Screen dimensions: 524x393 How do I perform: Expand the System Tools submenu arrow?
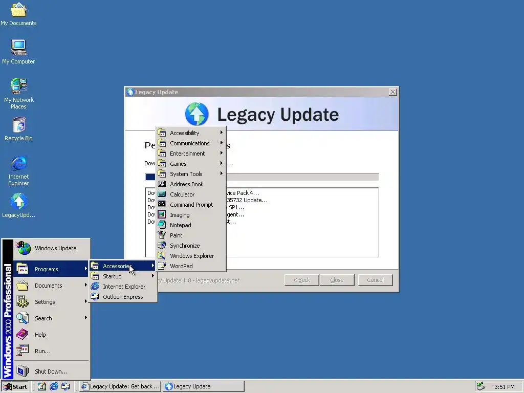[221, 173]
